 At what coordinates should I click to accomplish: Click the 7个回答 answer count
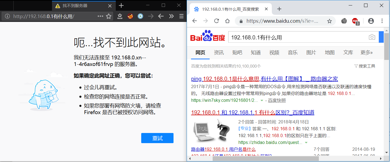click(322, 149)
